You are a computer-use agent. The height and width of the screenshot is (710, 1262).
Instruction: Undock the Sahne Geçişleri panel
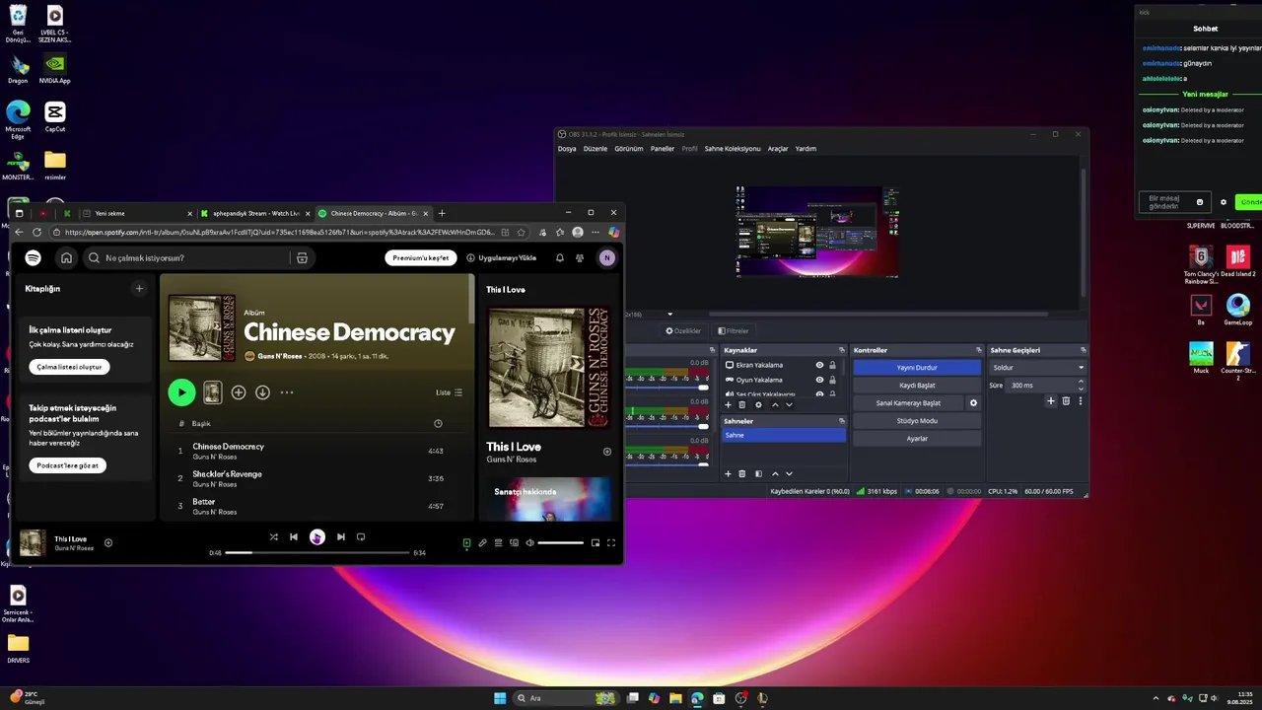click(1083, 350)
